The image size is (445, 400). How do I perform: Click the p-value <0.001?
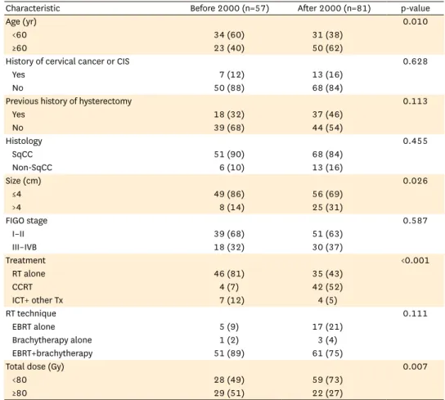(x=416, y=261)
